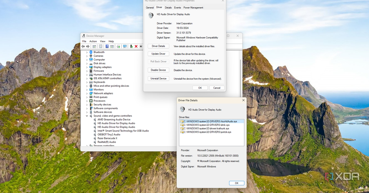Select the Bluetooth category icon
Image resolution: width=369 pixels, height=193 pixels.
pyautogui.click(x=91, y=52)
